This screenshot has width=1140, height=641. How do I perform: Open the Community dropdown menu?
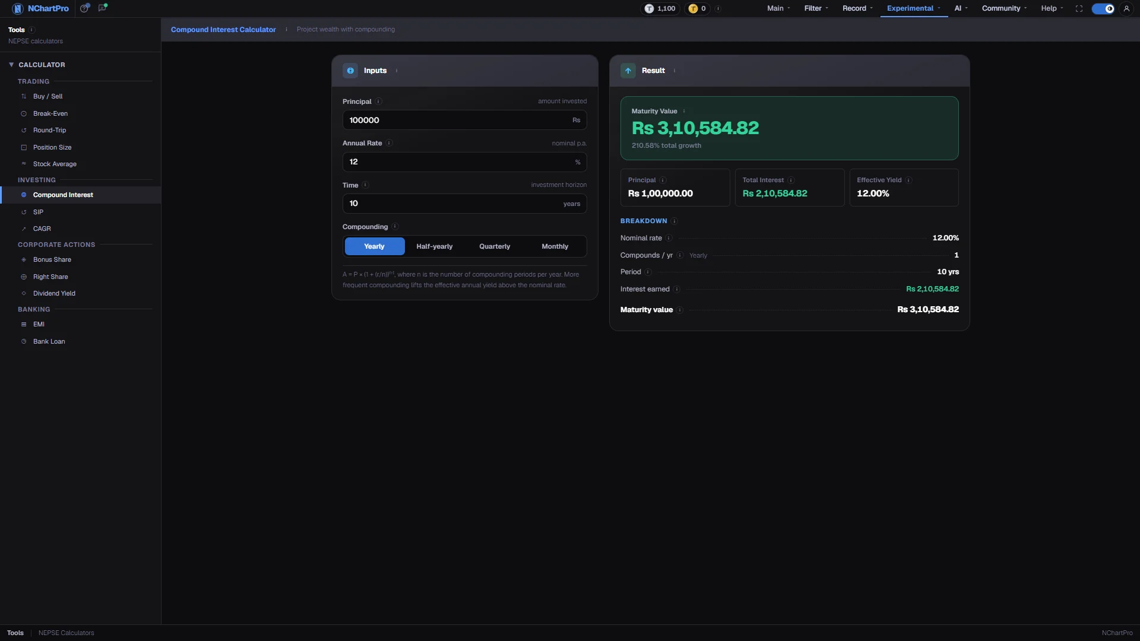click(1005, 8)
